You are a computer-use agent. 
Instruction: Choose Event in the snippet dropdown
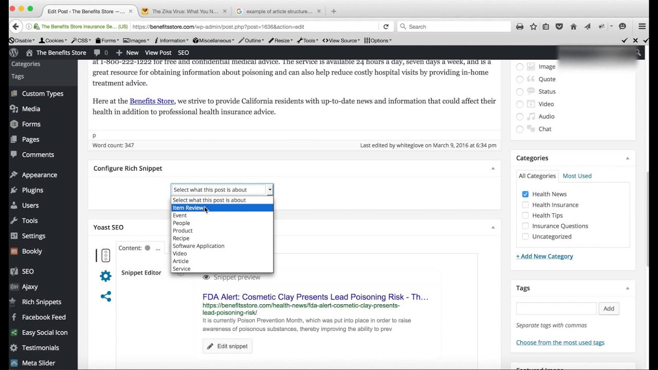pos(222,215)
